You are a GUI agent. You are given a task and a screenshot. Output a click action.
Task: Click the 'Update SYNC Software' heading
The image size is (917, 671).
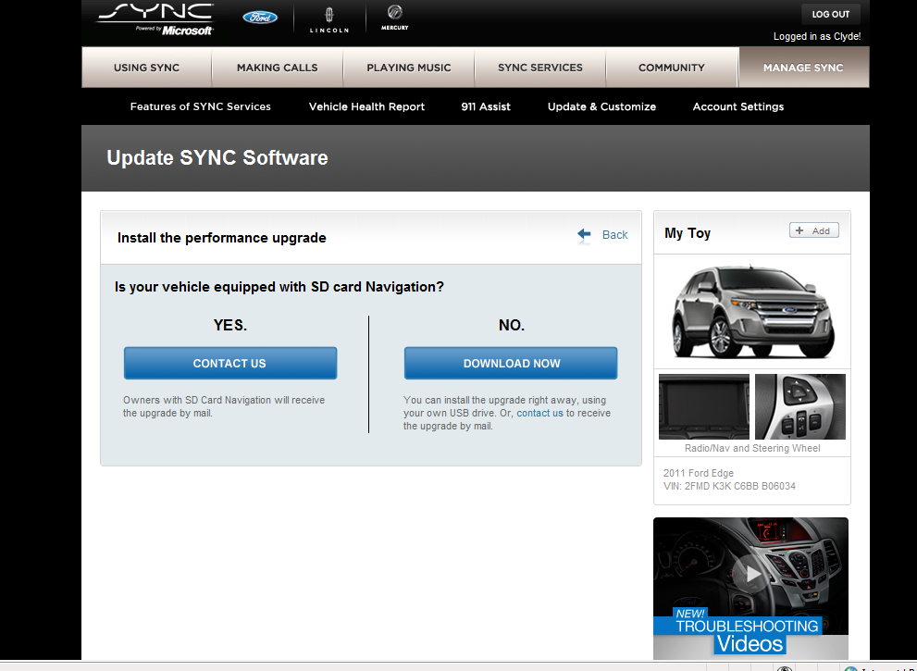[217, 158]
